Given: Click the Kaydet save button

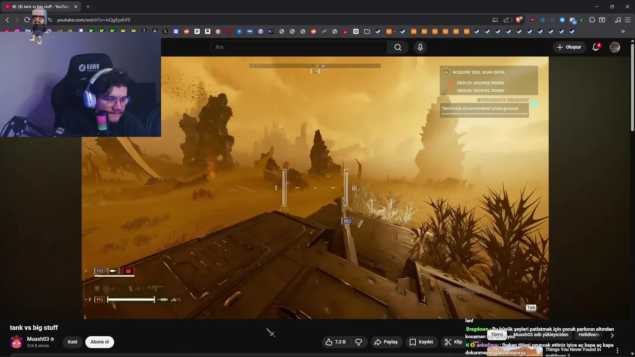Looking at the screenshot, I should (421, 342).
